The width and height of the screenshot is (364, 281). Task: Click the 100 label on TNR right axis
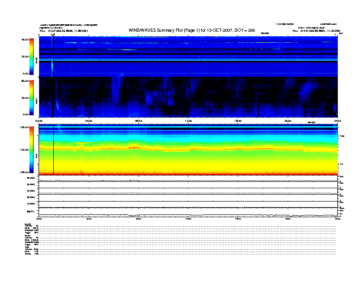[342, 136]
